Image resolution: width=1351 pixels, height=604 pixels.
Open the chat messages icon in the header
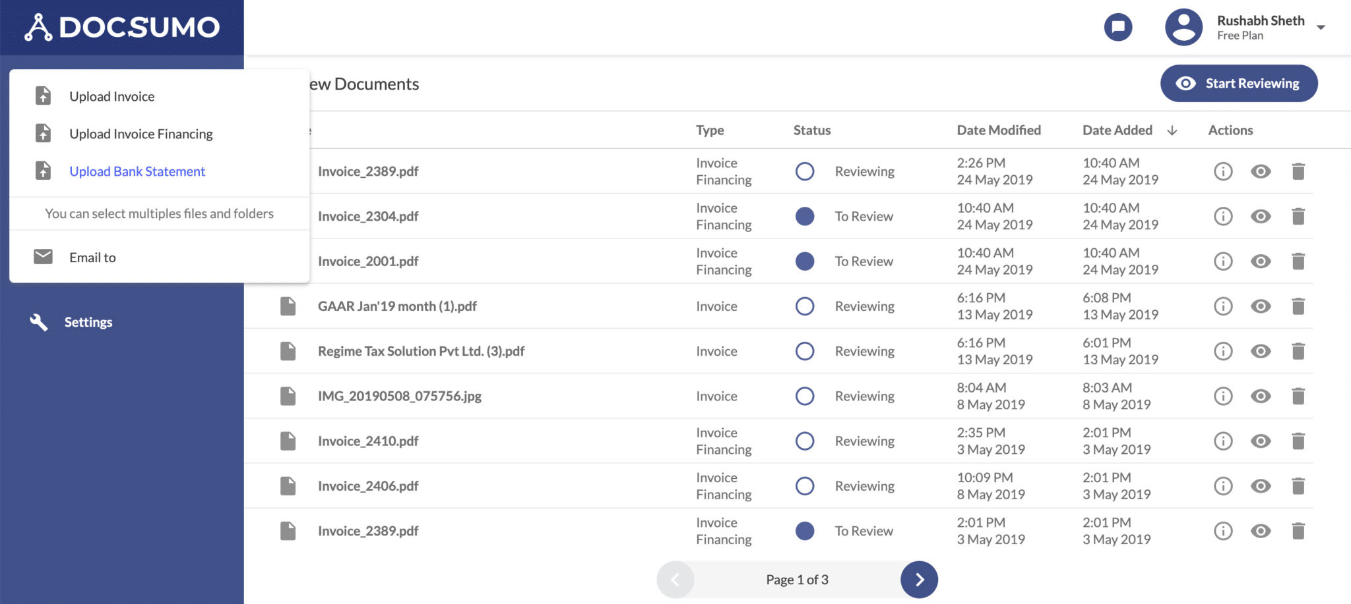1117,27
